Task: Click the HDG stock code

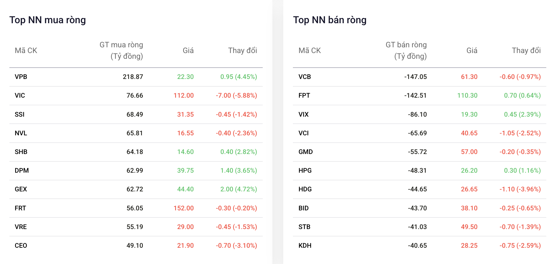Action: click(305, 189)
